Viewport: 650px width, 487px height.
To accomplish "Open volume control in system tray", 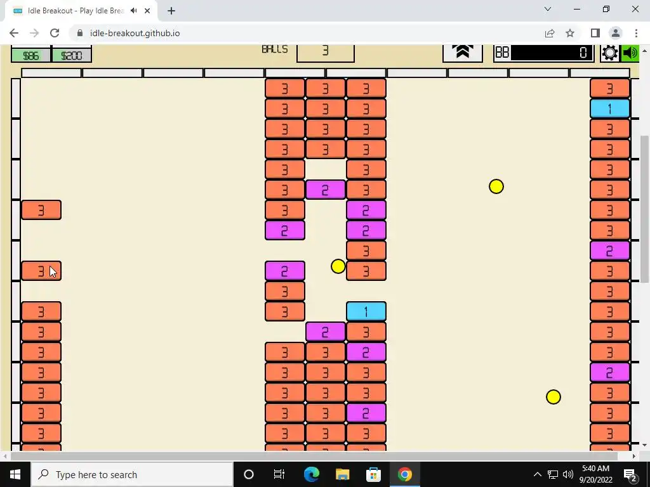I will (x=568, y=474).
